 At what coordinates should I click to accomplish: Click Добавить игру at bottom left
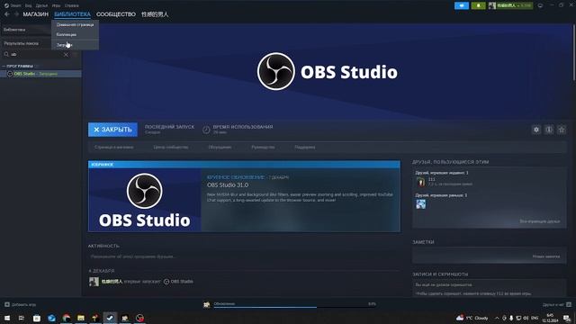tap(20, 304)
